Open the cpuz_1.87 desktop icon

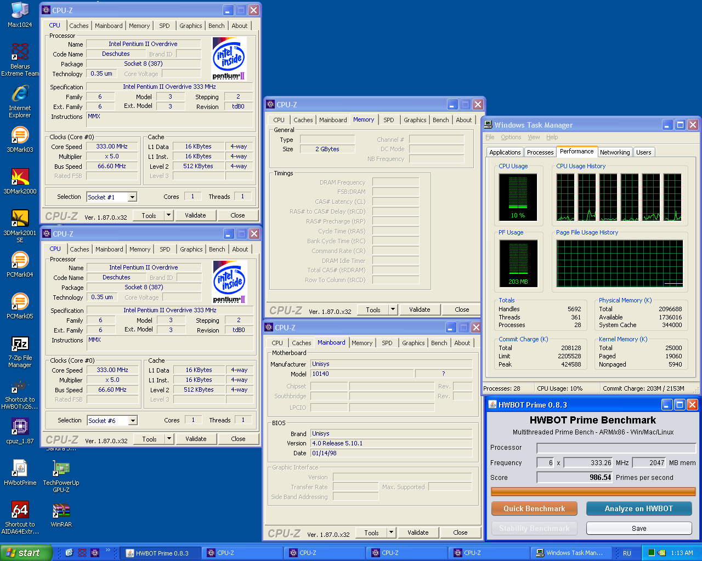[20, 431]
